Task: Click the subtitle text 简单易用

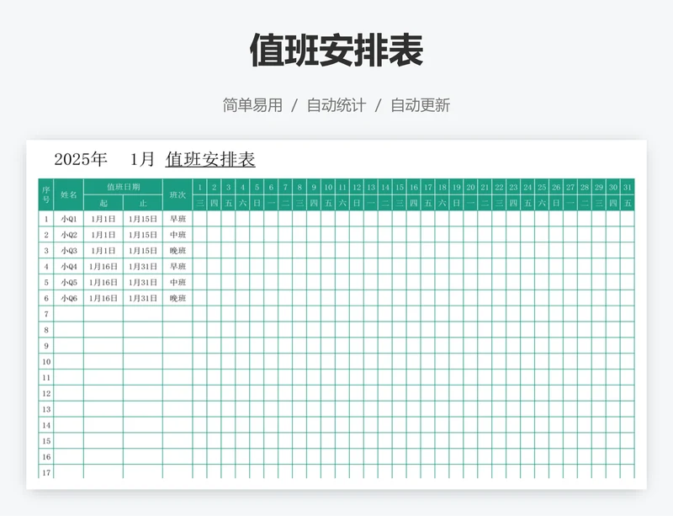Action: click(x=252, y=105)
